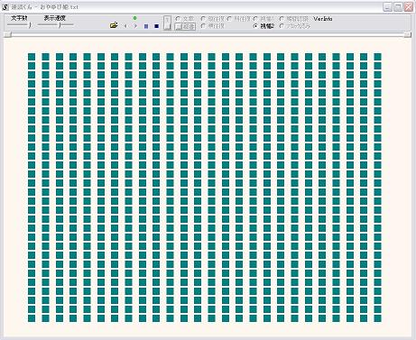
Task: Click a teal square in the grid
Action: [32, 57]
